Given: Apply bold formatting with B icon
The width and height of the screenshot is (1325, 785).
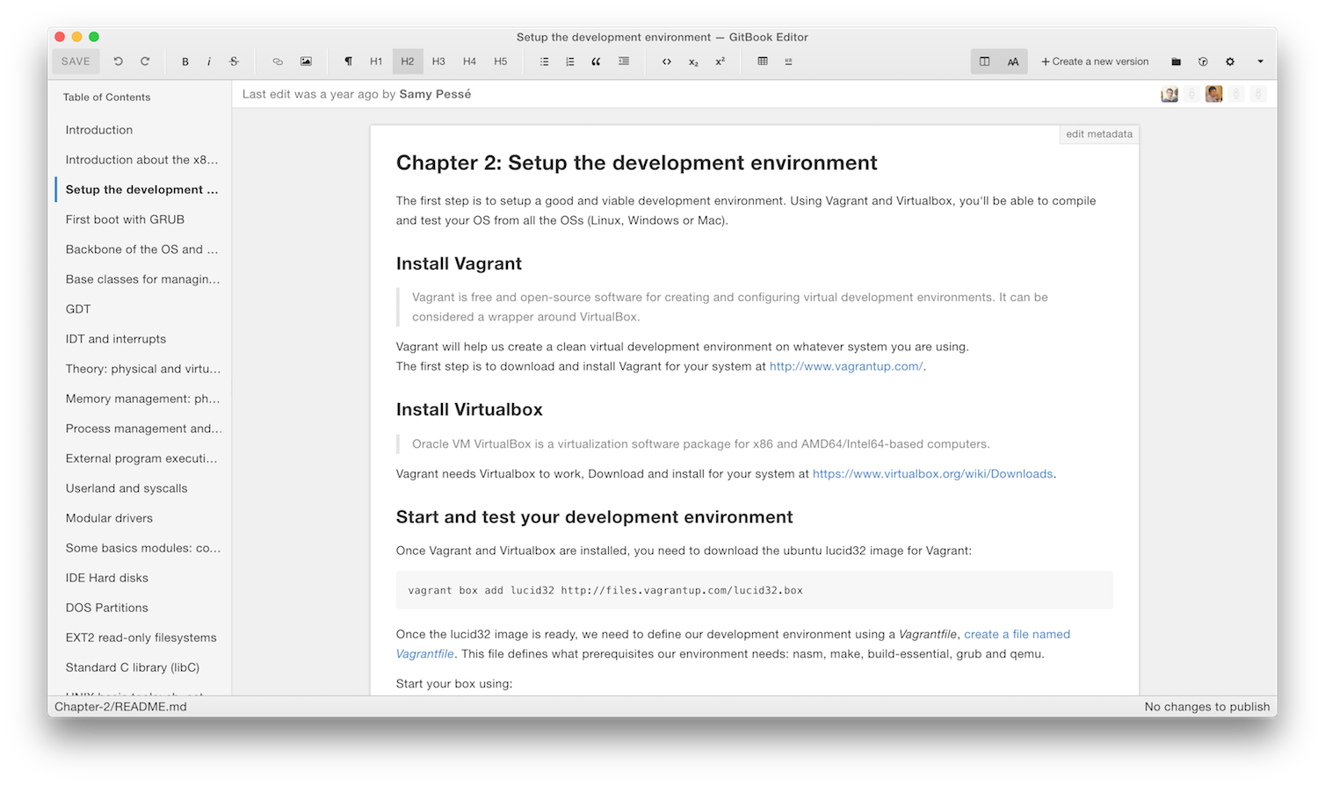Looking at the screenshot, I should [185, 61].
